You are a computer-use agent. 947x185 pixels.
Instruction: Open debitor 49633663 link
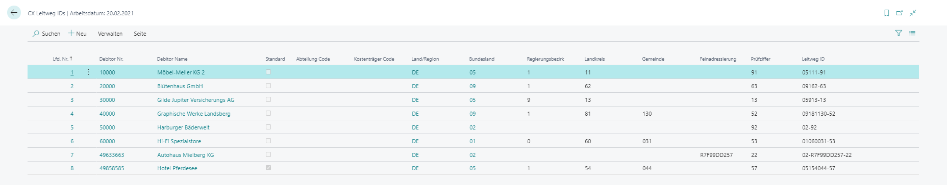coord(112,155)
